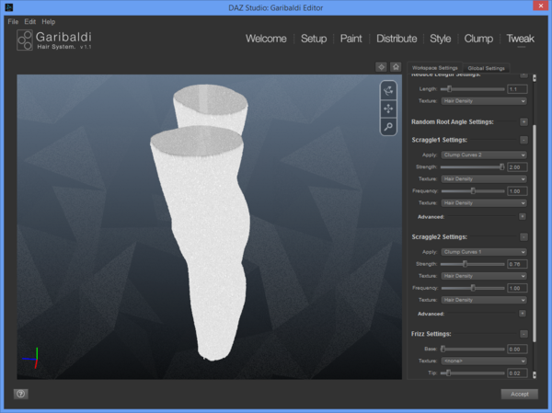Image resolution: width=552 pixels, height=413 pixels.
Task: Collapse the Reduce Length Settings section
Action: 523,75
